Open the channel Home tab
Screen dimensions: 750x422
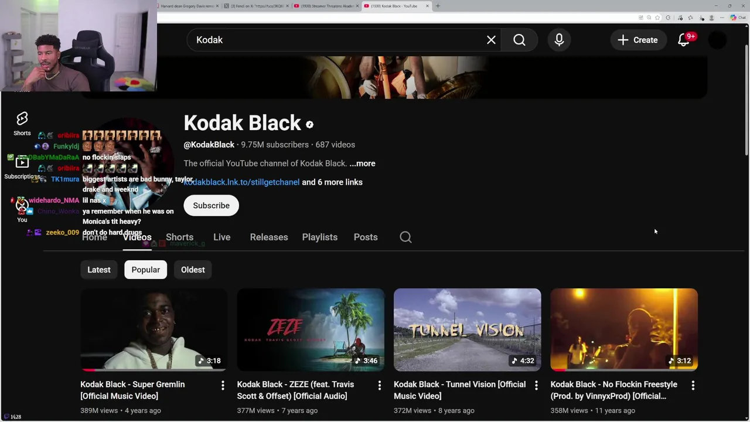pyautogui.click(x=94, y=237)
